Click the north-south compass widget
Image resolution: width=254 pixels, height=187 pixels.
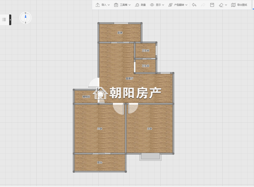25,18
